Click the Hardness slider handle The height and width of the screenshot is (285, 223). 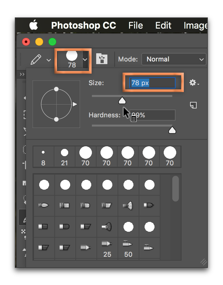tap(172, 130)
